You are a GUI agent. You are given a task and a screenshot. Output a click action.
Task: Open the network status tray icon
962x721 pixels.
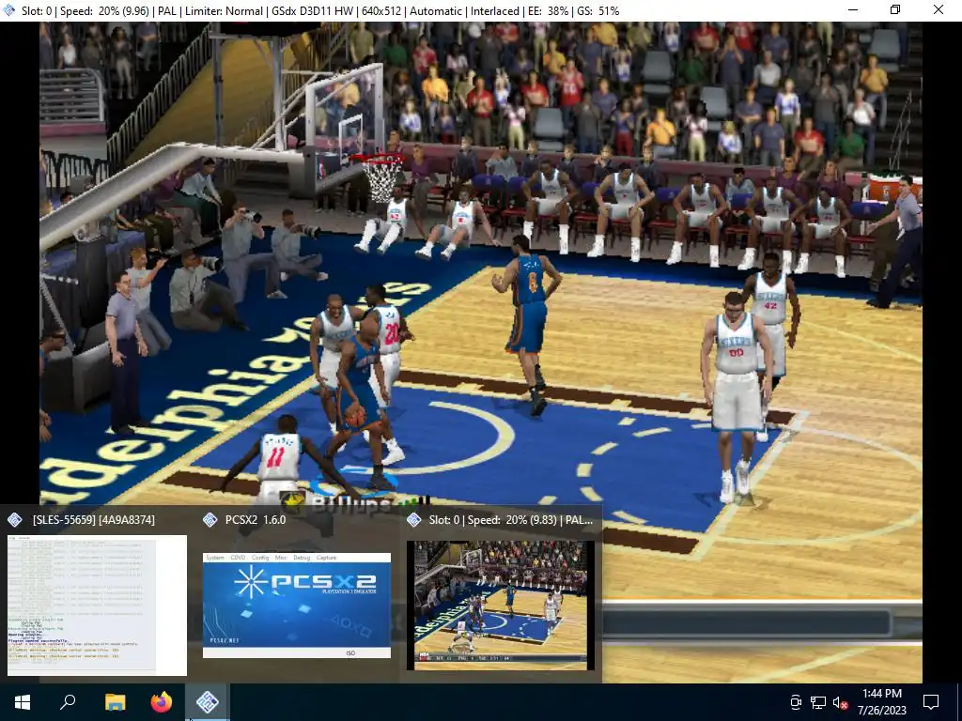[818, 702]
